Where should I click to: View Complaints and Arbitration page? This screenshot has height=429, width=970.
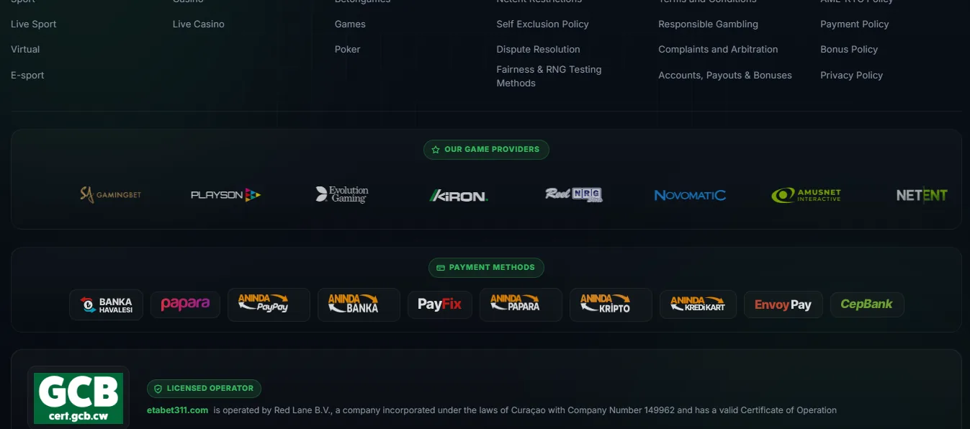[x=718, y=50]
